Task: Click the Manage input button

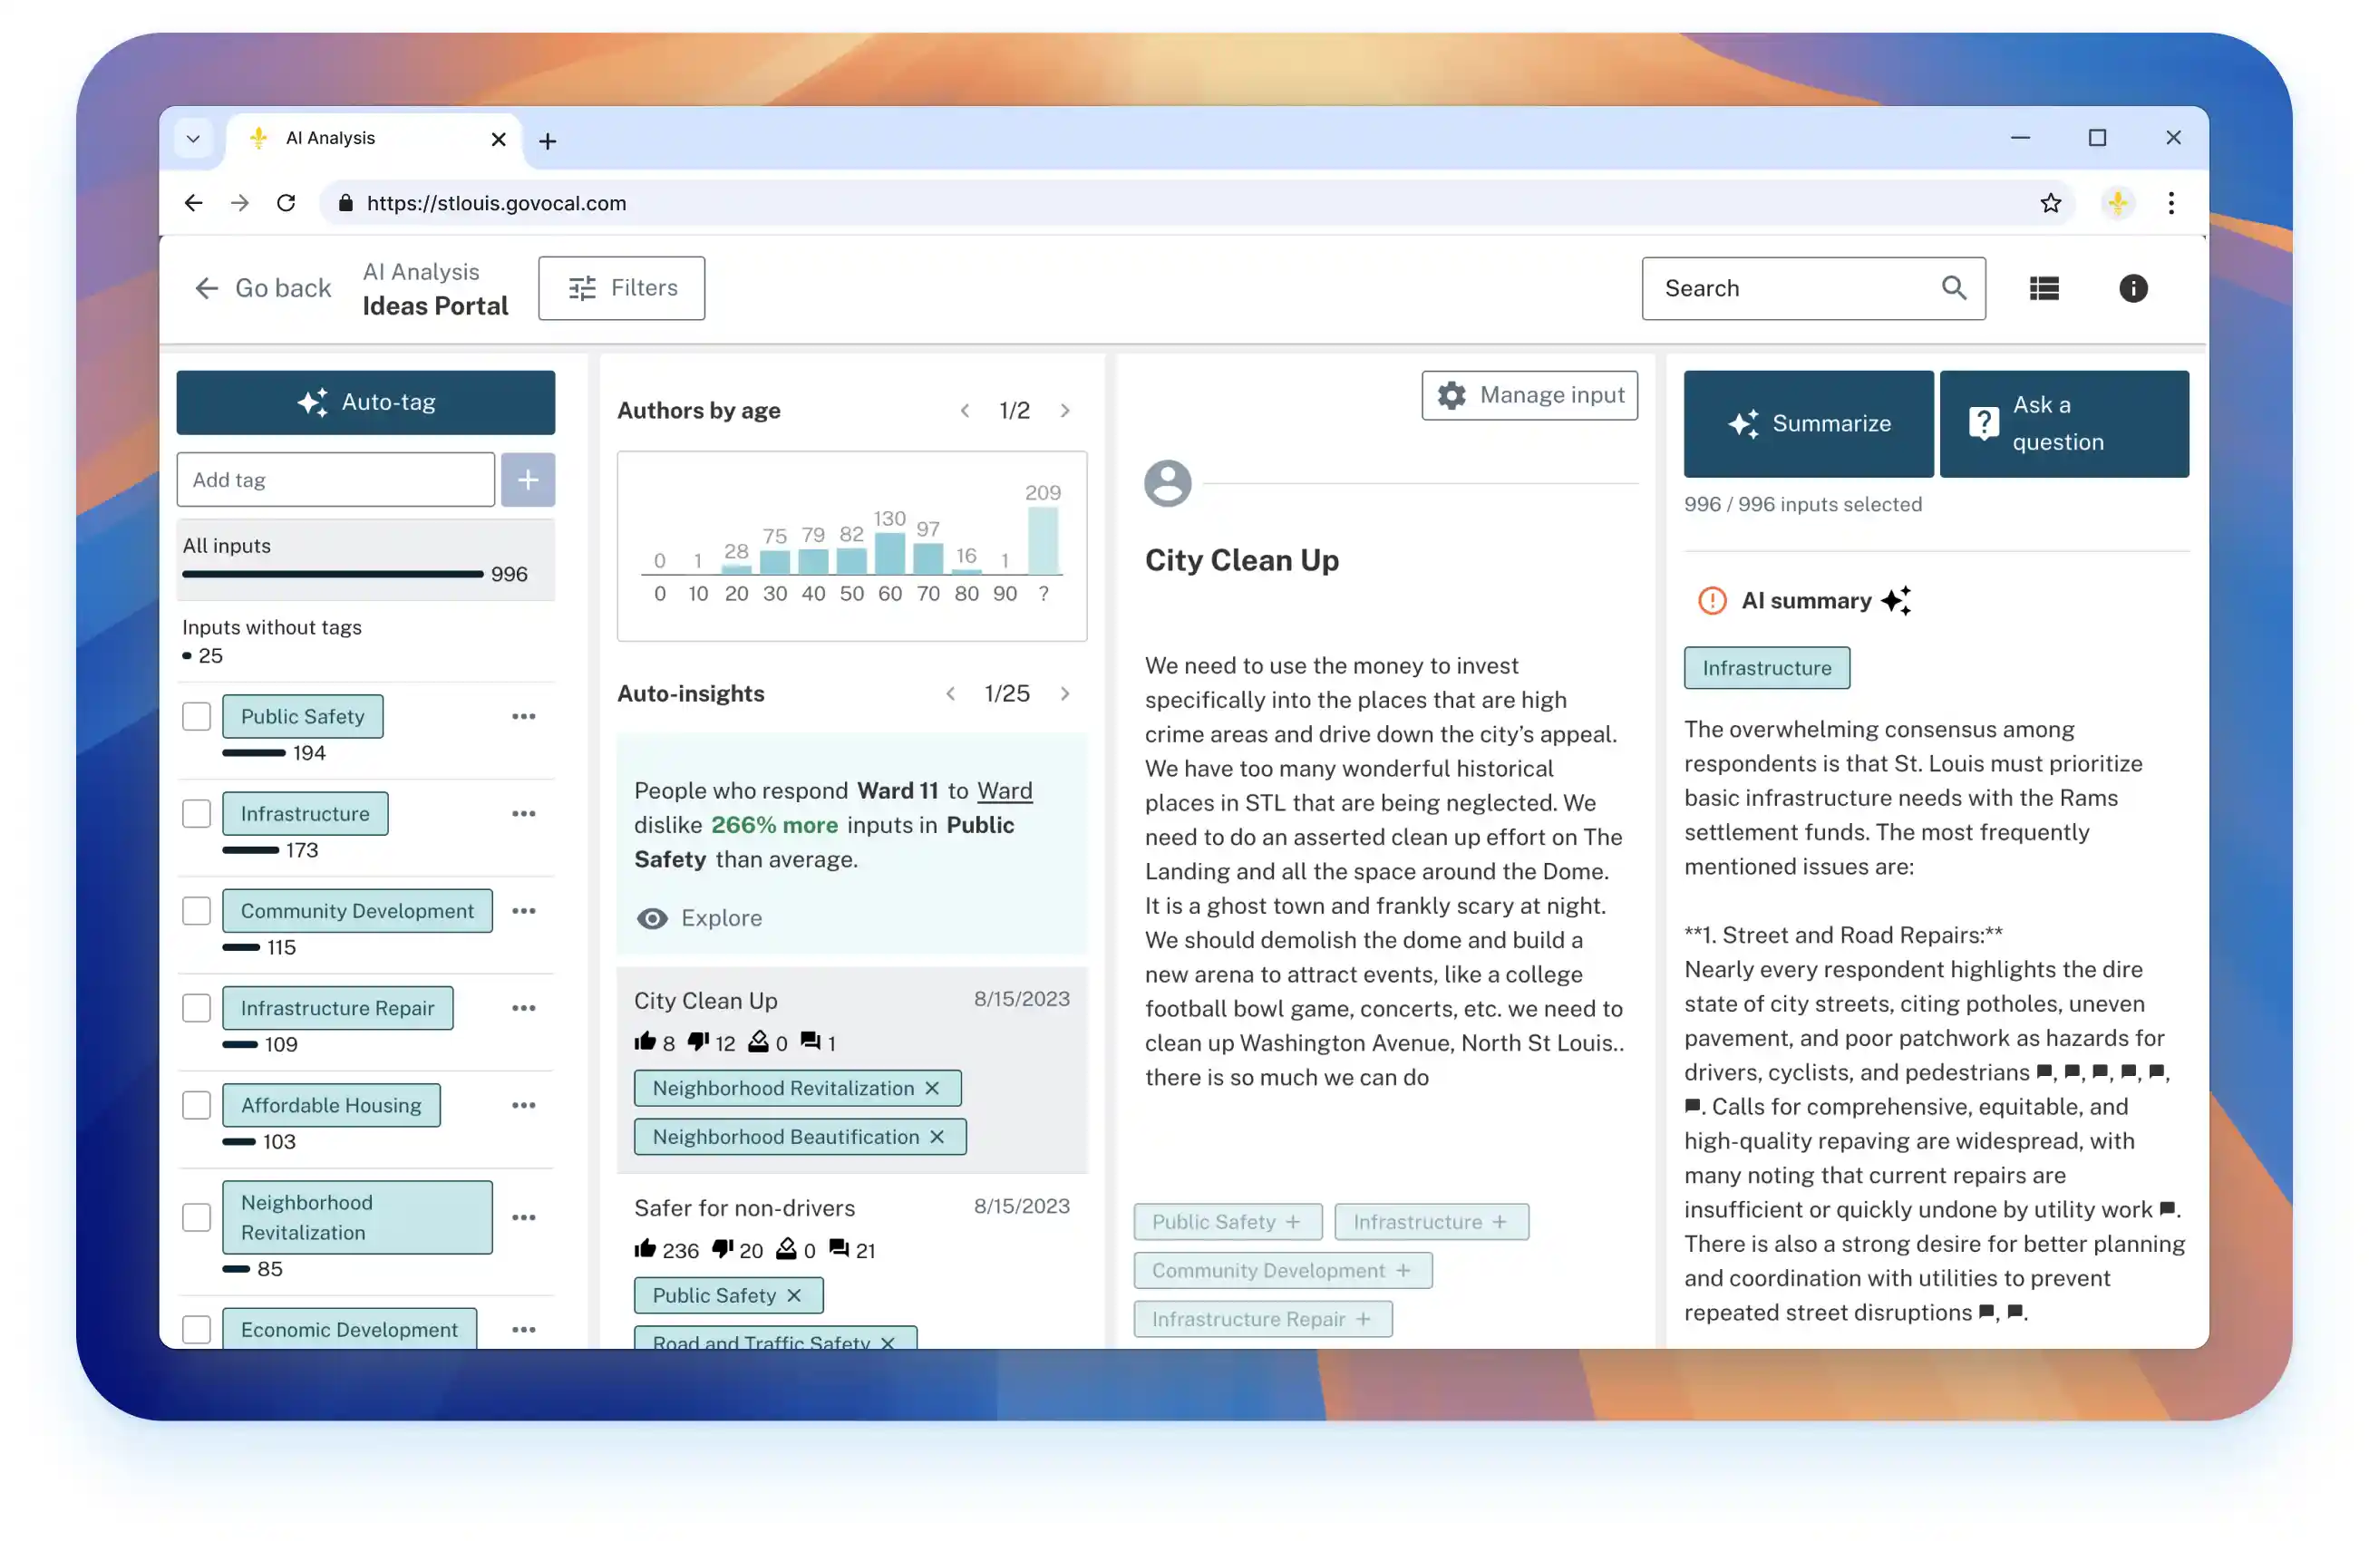Action: point(1529,395)
